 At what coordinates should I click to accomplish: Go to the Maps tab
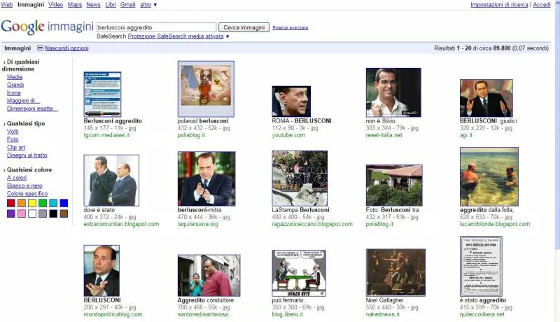tap(74, 5)
